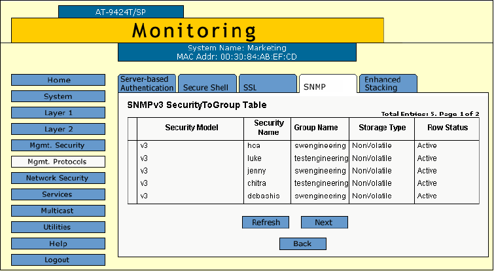The width and height of the screenshot is (494, 271).
Task: Refresh the SecurityToGroup table
Action: point(266,223)
